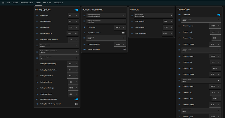The height and width of the screenshot is (118, 225).
Task: Click the icon beside Smart Load Power
Action: (132, 33)
